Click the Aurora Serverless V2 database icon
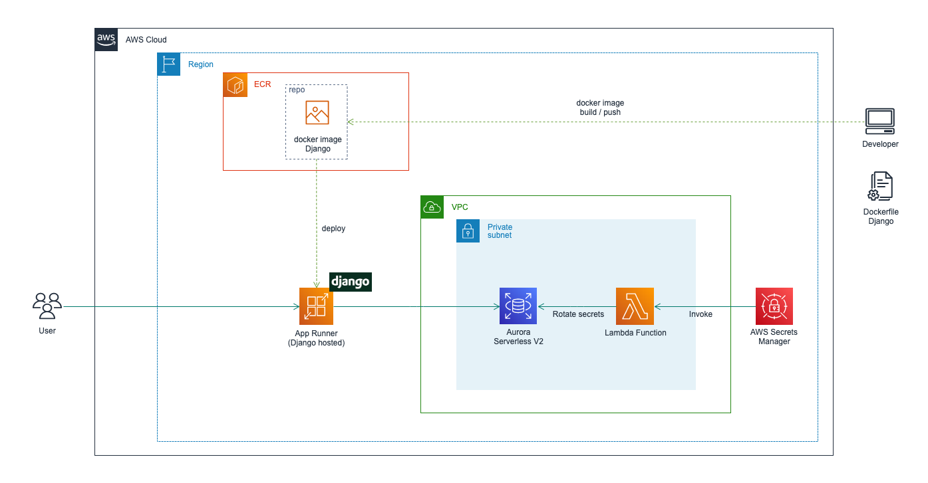The image size is (928, 483). (518, 305)
